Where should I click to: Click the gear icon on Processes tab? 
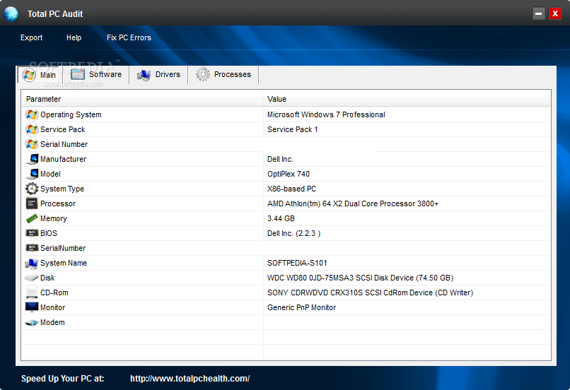click(x=203, y=74)
